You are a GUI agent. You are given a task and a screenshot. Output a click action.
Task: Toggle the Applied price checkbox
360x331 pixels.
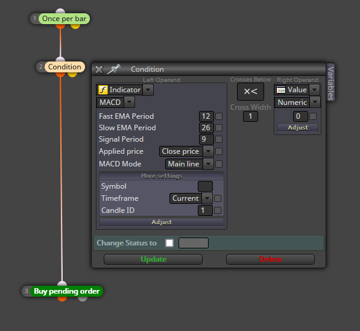tap(219, 151)
